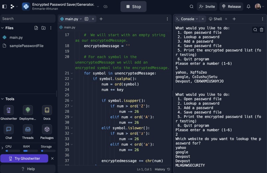Image resolution: width=267 pixels, height=173 pixels.
Task: Click the cloud sync status icon
Action: [x=105, y=7]
